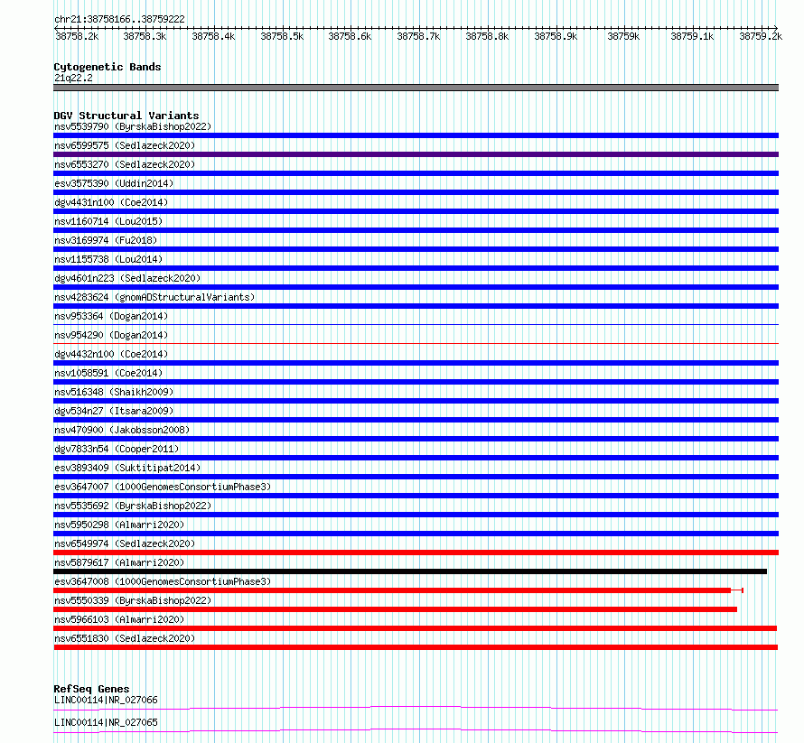
Task: Click the purple bar under nsv6599575
Action: (x=416, y=154)
